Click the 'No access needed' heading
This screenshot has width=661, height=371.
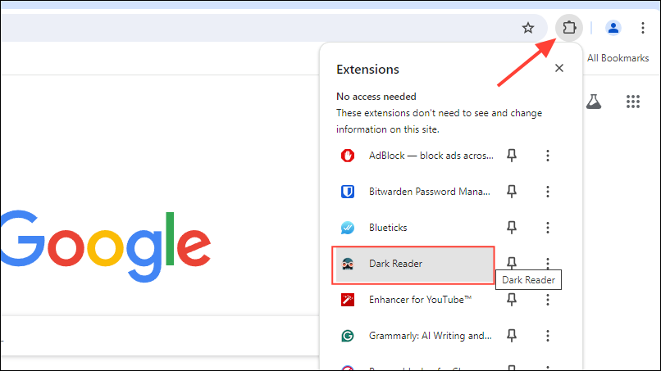(376, 97)
